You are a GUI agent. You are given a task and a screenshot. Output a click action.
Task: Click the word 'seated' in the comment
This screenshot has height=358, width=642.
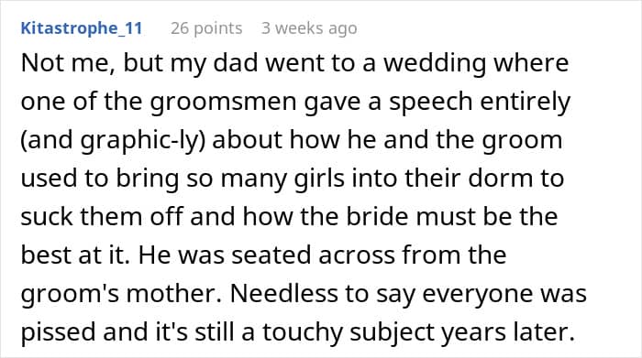click(x=271, y=255)
